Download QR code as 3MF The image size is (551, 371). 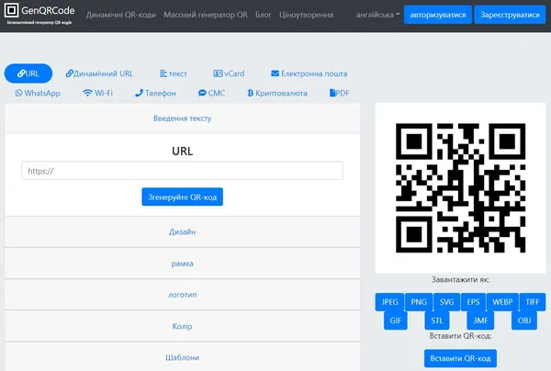tap(480, 320)
